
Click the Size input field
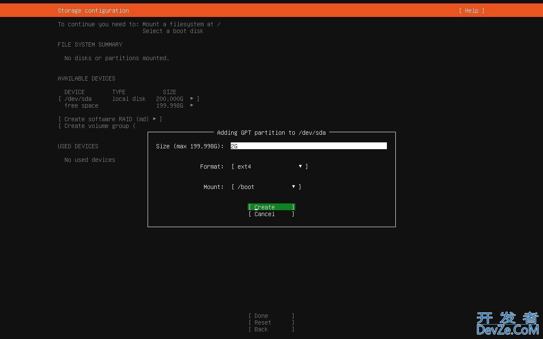[x=309, y=146]
